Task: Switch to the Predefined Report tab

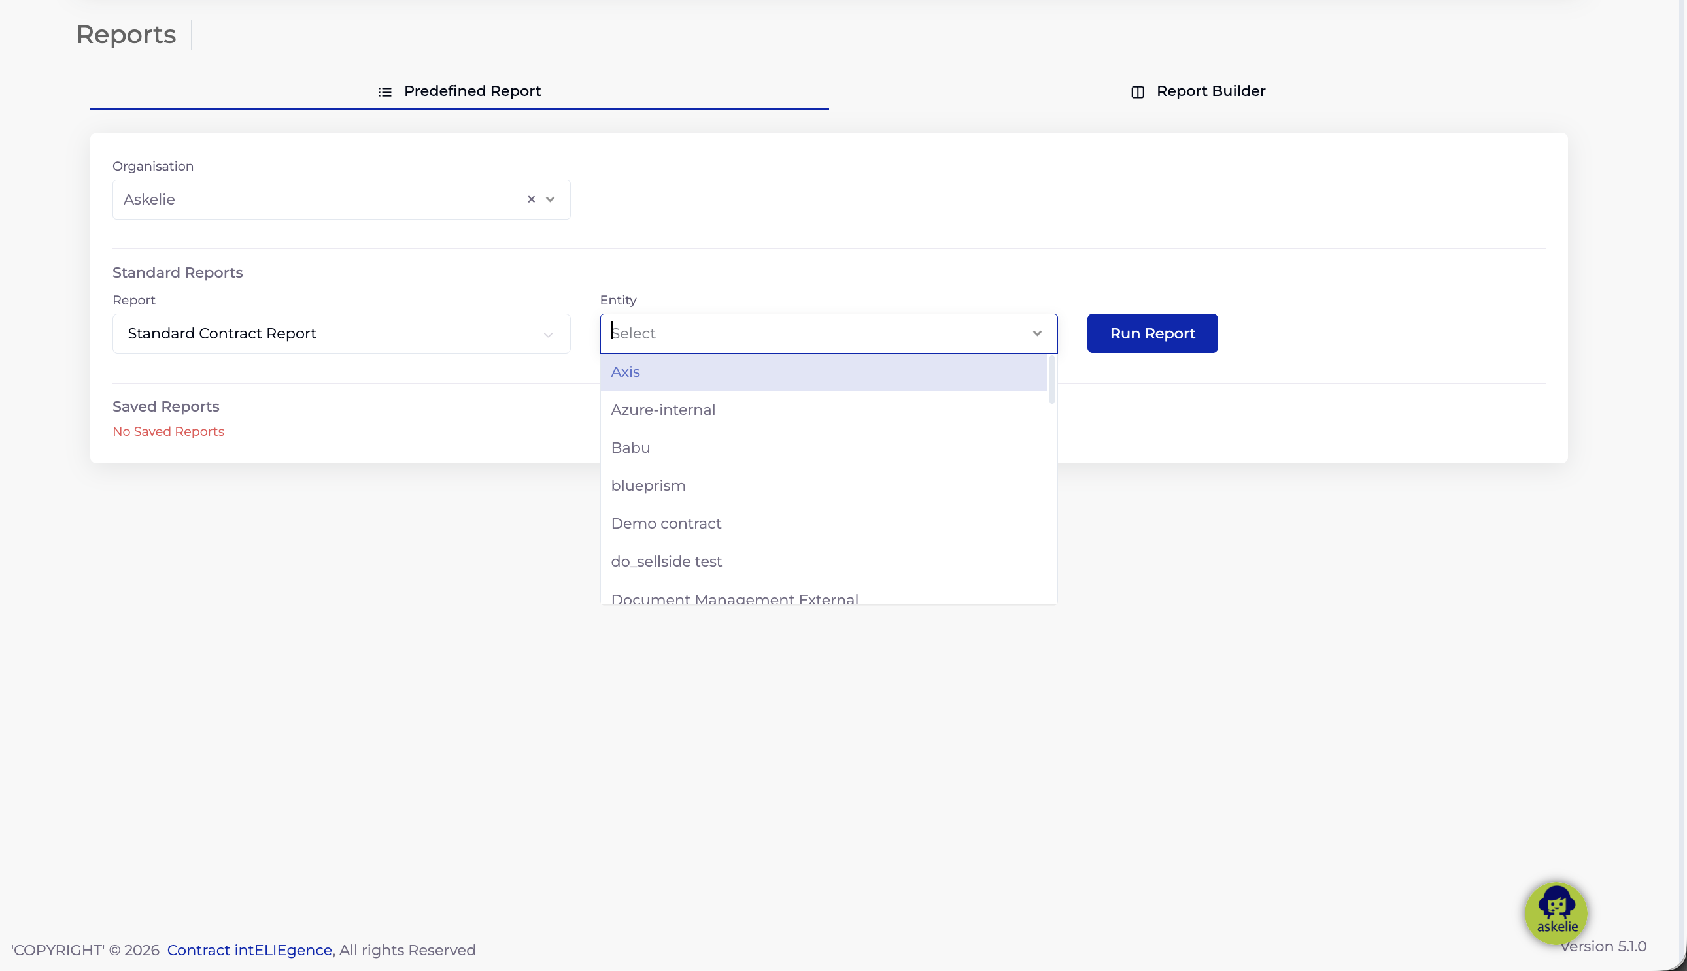Action: tap(459, 91)
